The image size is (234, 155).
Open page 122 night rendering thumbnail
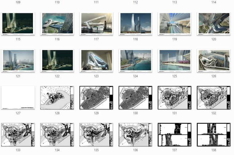[x=57, y=61]
